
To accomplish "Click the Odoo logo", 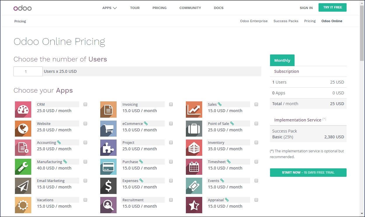I will 23,8.
